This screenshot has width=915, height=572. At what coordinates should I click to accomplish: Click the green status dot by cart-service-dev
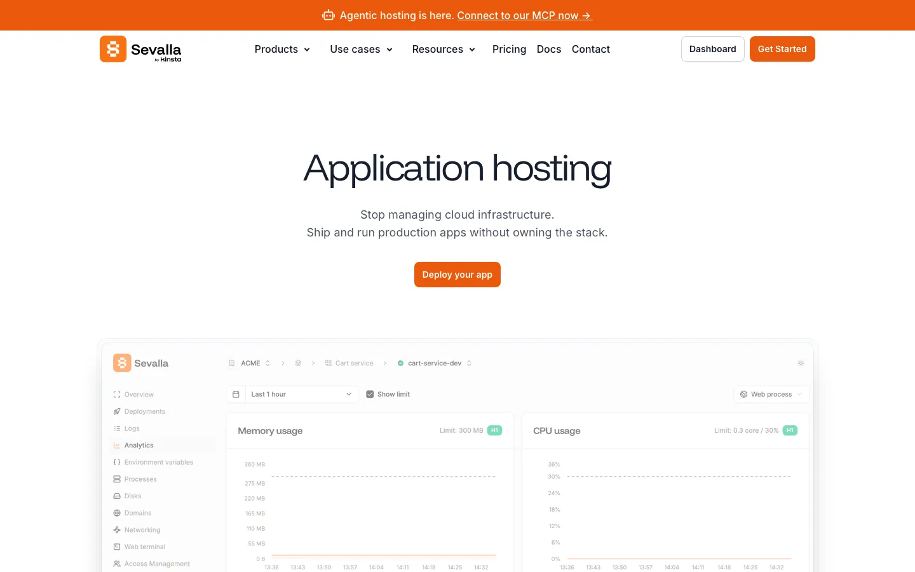tap(400, 364)
